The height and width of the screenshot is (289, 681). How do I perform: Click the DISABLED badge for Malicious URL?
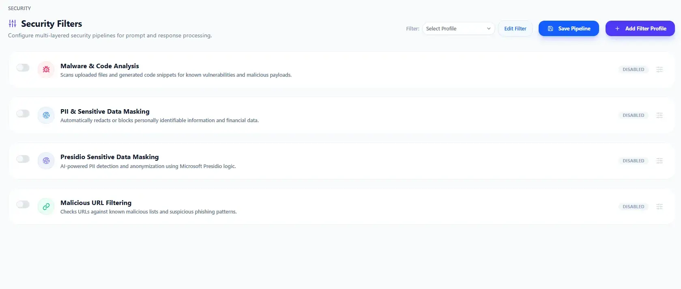point(633,207)
